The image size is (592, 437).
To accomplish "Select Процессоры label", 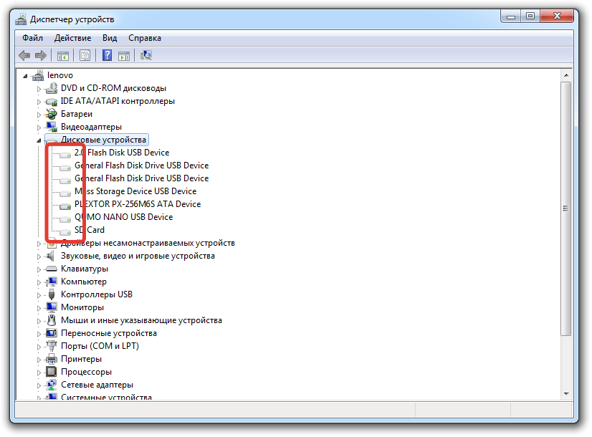I will click(87, 372).
